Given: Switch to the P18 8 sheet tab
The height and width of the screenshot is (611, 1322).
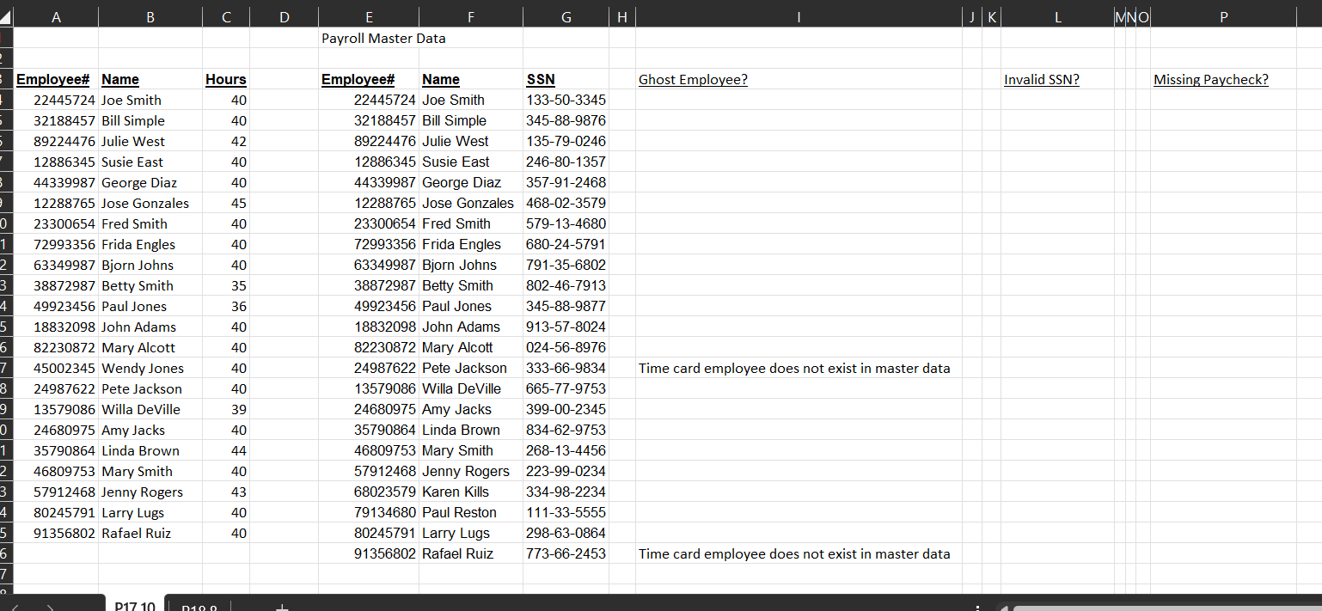Looking at the screenshot, I should coord(199,608).
